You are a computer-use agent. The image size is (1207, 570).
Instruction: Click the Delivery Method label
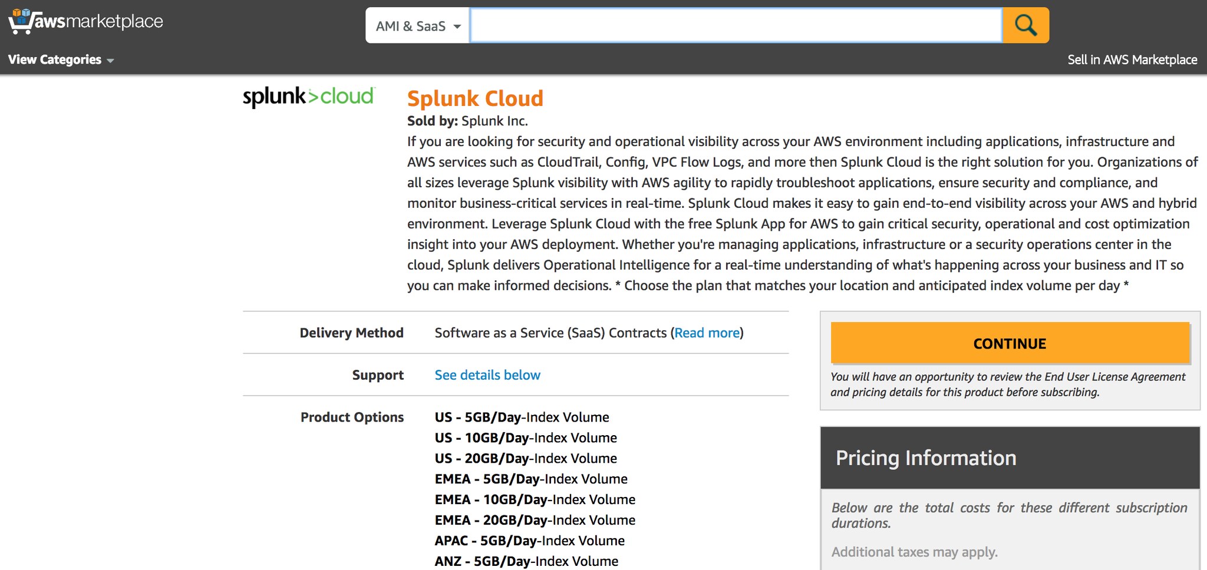tap(351, 333)
